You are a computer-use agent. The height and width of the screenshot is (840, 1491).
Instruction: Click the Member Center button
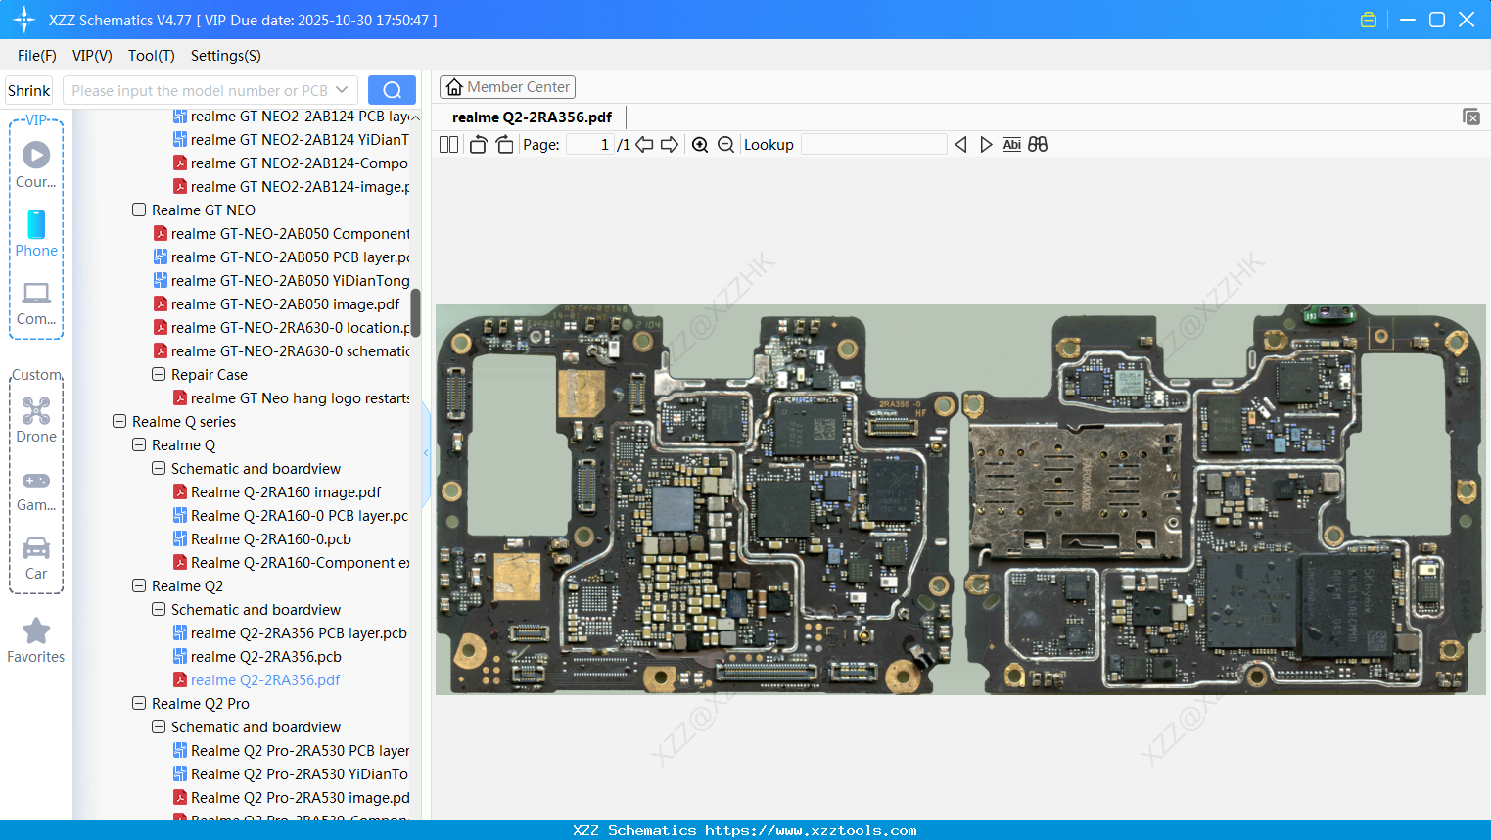507,87
